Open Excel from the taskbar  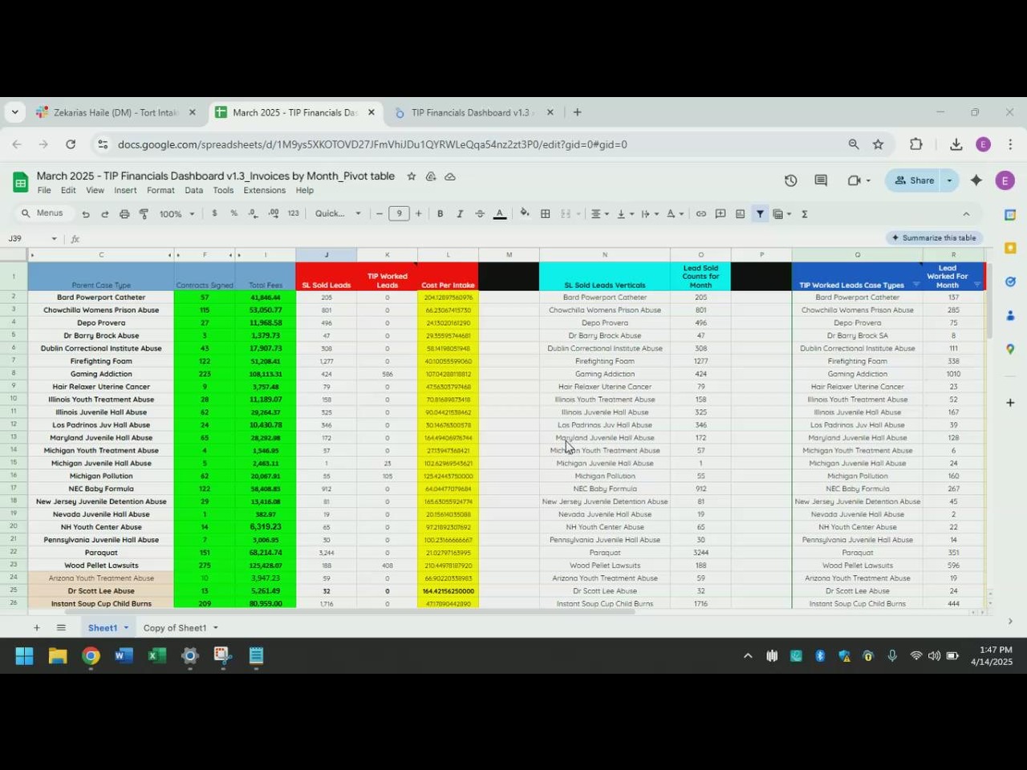click(156, 656)
